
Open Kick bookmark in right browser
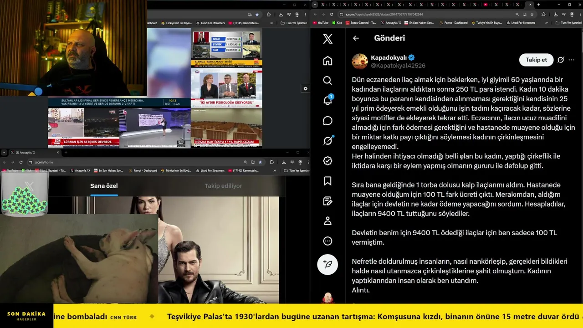click(337, 22)
